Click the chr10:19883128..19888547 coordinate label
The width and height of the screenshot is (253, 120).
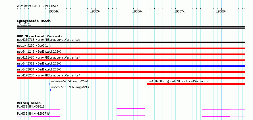tap(38, 6)
